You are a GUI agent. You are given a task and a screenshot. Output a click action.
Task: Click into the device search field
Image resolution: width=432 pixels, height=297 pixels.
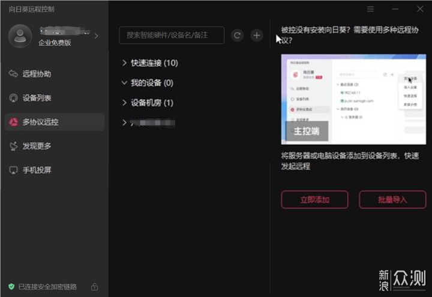[x=172, y=35]
